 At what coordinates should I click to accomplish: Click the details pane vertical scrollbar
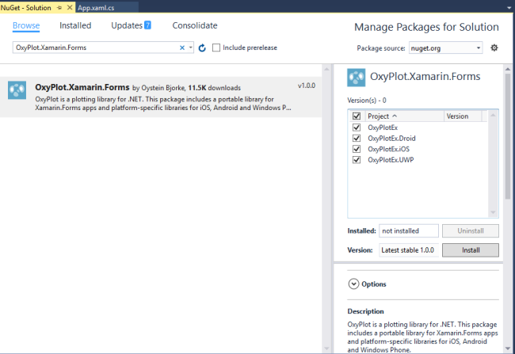pos(508,135)
